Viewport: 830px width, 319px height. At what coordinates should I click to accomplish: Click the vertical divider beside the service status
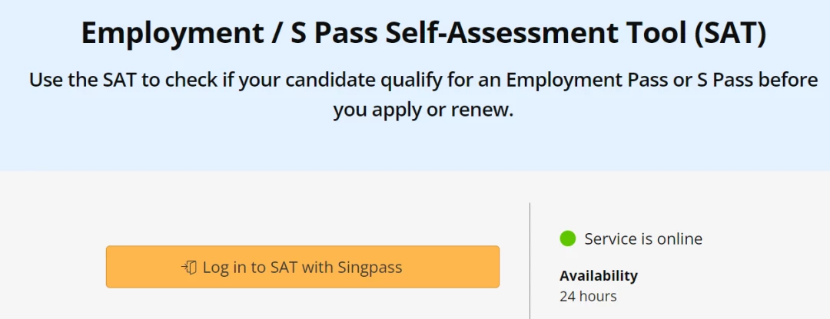(x=530, y=261)
